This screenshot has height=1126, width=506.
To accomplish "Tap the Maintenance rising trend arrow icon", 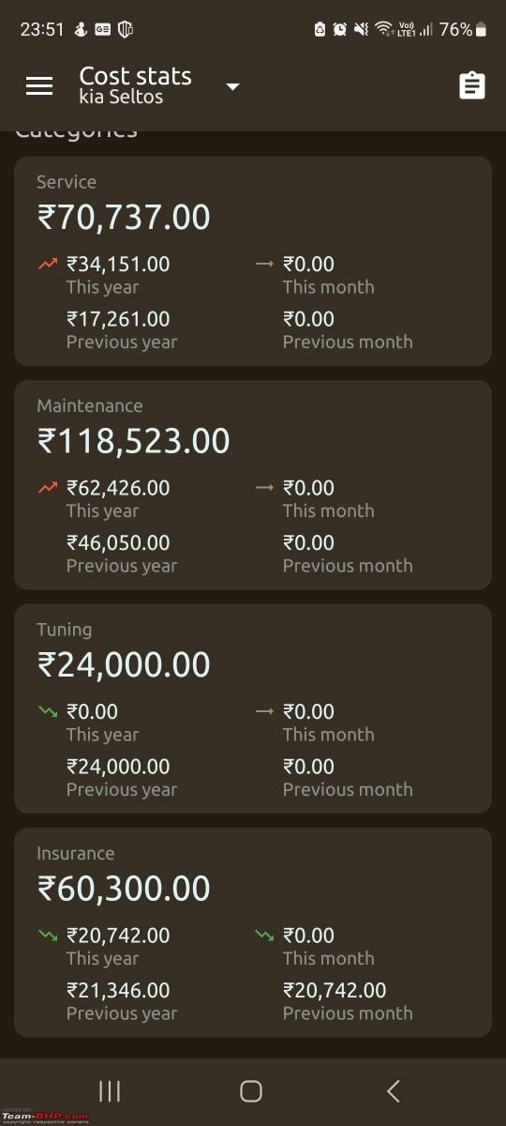I will [48, 488].
